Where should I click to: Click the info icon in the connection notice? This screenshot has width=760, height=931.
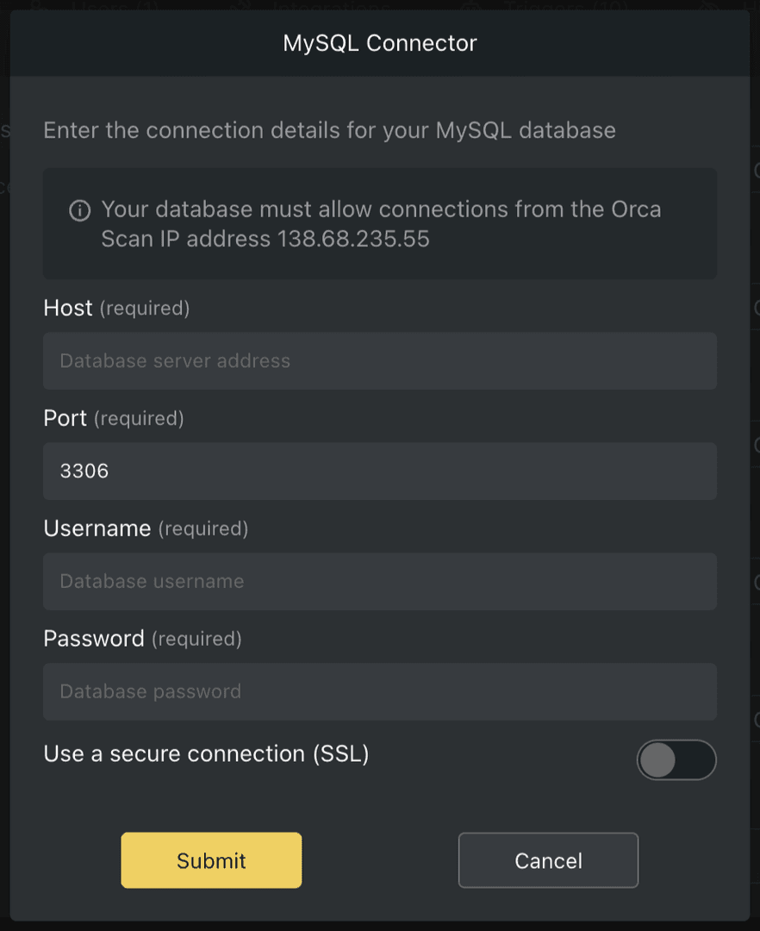pyautogui.click(x=80, y=209)
